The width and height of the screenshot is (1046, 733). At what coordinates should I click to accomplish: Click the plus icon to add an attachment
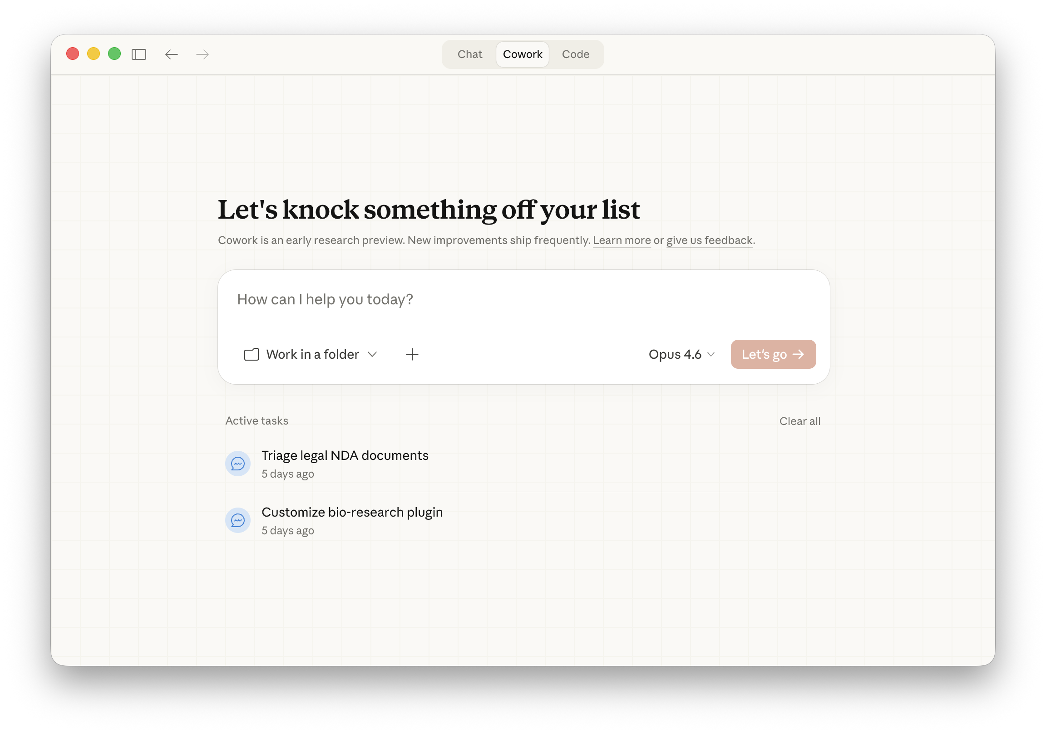(x=412, y=354)
